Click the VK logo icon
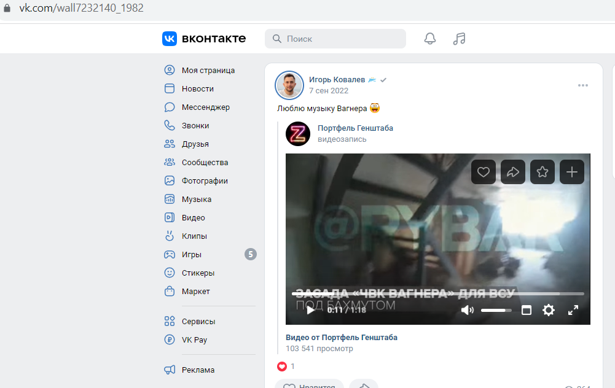Image resolution: width=615 pixels, height=388 pixels. (170, 39)
